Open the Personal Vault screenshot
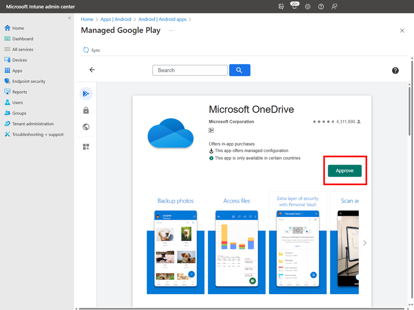The width and height of the screenshot is (414, 310). pos(298,243)
